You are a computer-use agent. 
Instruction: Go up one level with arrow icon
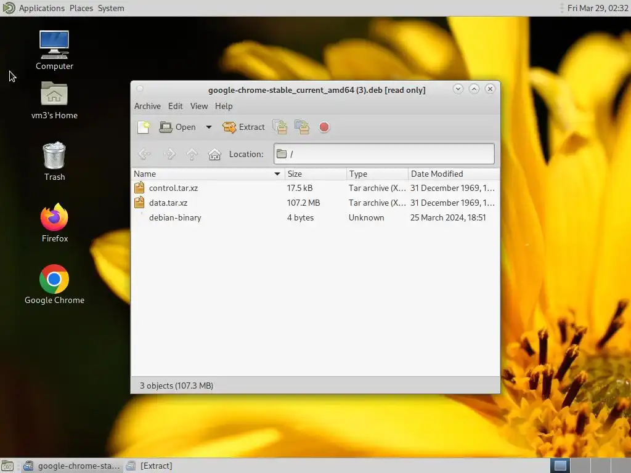tap(192, 154)
